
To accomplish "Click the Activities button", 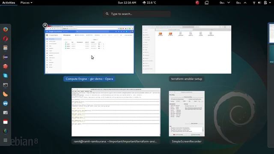I will point(9,3).
